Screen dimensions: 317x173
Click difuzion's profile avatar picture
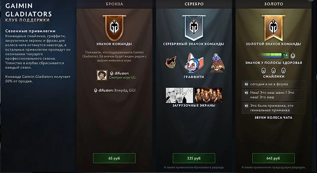pyautogui.click(x=102, y=75)
